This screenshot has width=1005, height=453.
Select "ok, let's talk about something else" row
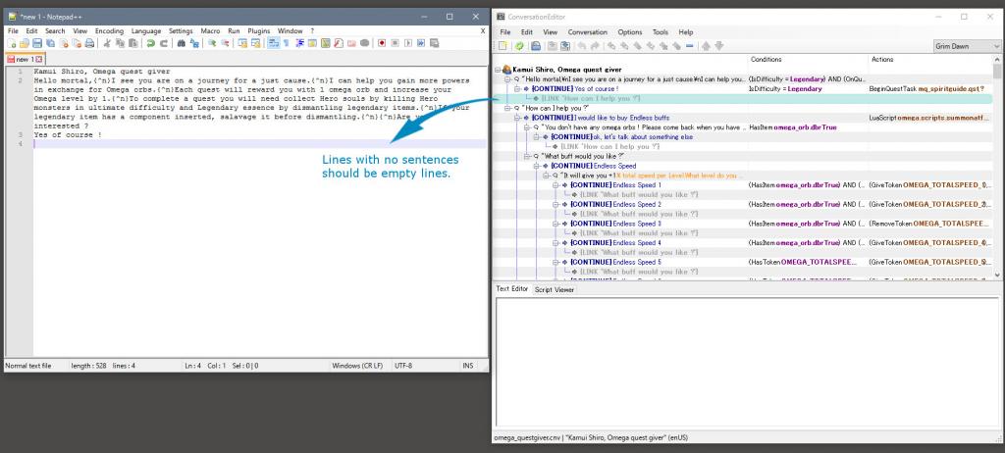[621, 136]
